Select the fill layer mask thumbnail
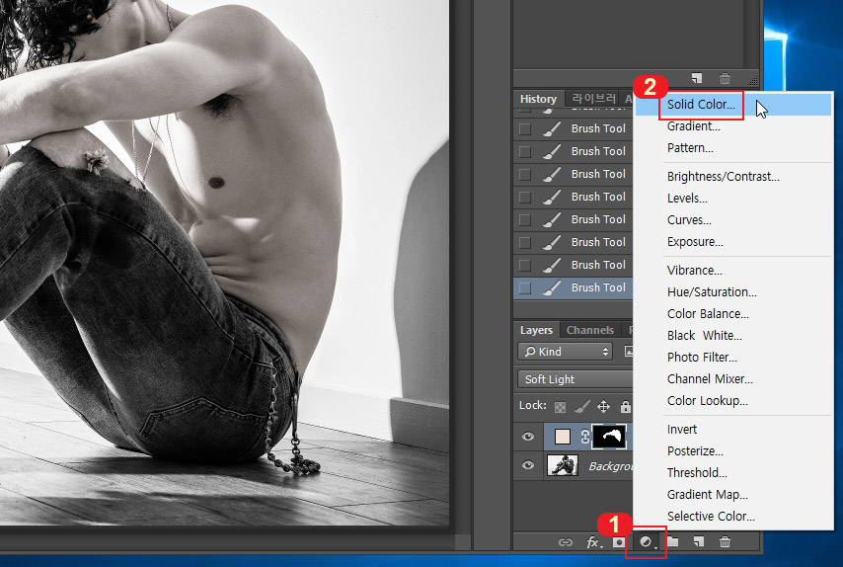 tap(609, 437)
